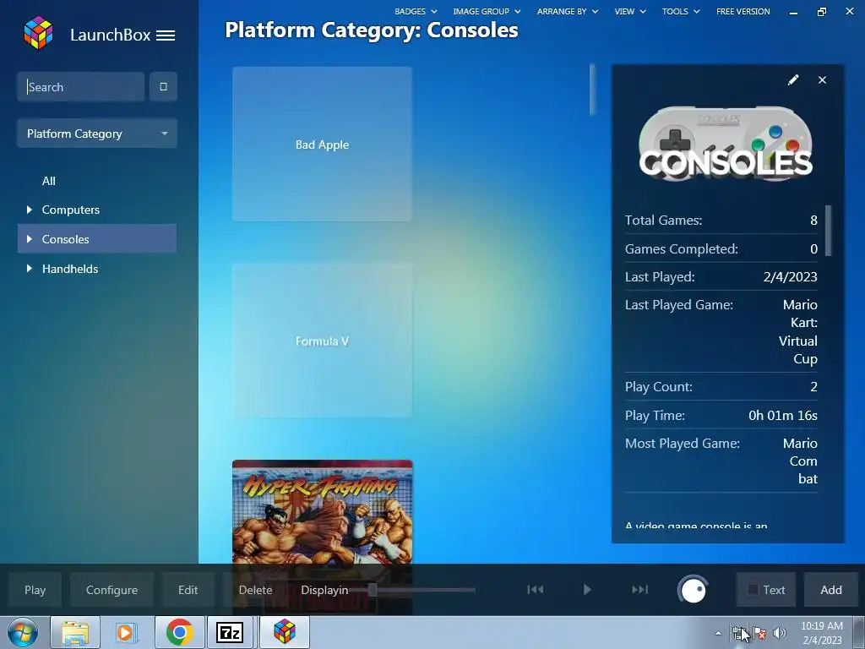The width and height of the screenshot is (865, 649).
Task: Click the square button next to Search
Action: [163, 87]
